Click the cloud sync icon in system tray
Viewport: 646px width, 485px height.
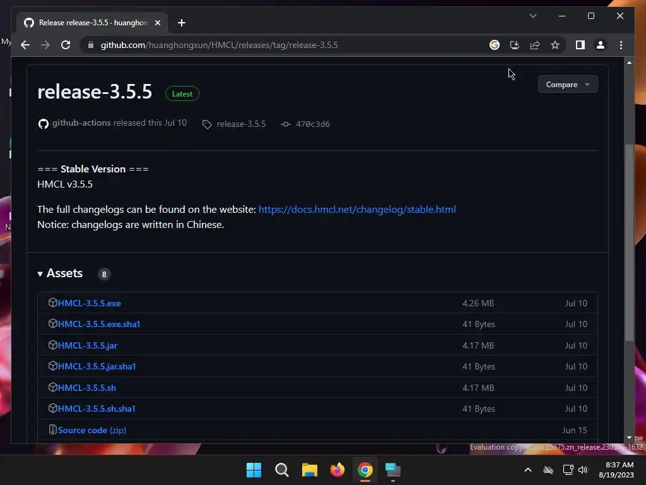[548, 470]
